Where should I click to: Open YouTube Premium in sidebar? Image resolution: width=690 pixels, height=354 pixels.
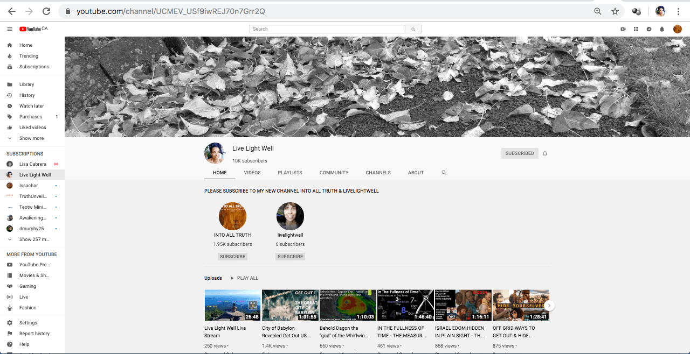coord(32,265)
